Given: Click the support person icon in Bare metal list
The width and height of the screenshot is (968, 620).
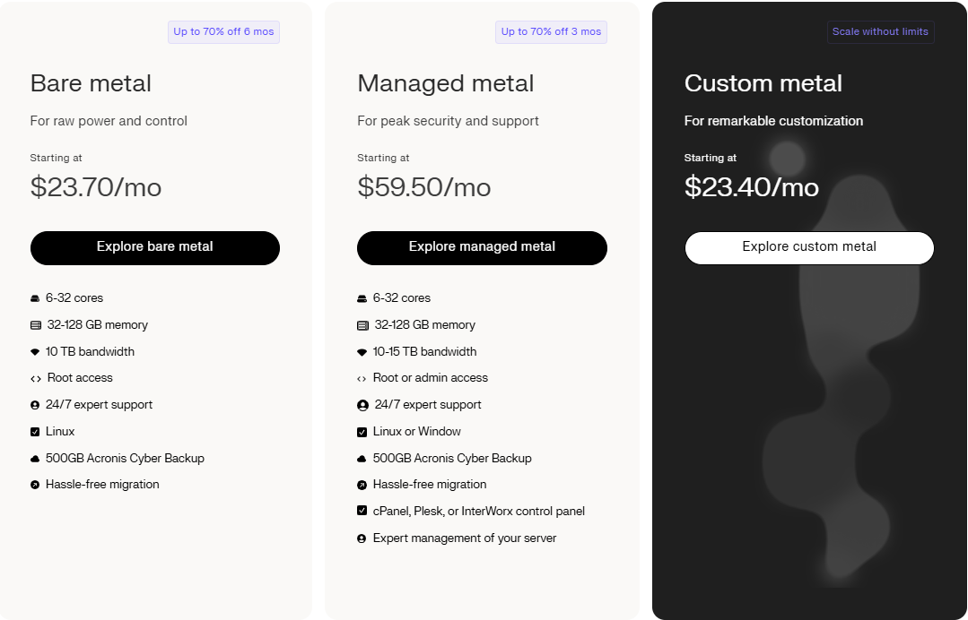Looking at the screenshot, I should click(x=35, y=405).
